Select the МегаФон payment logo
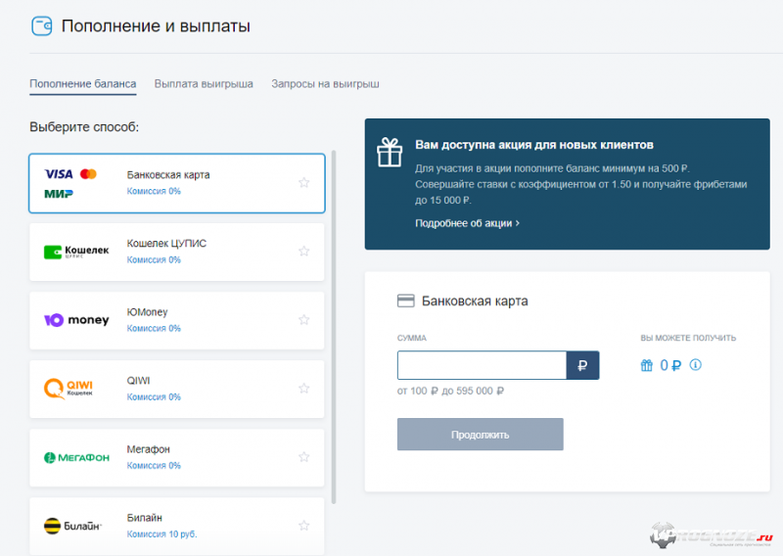The image size is (783, 556). [x=76, y=457]
